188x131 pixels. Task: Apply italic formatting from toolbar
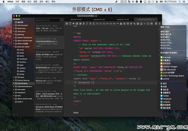[x=87, y=24]
